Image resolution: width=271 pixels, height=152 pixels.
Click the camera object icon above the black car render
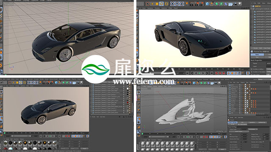click(235, 4)
